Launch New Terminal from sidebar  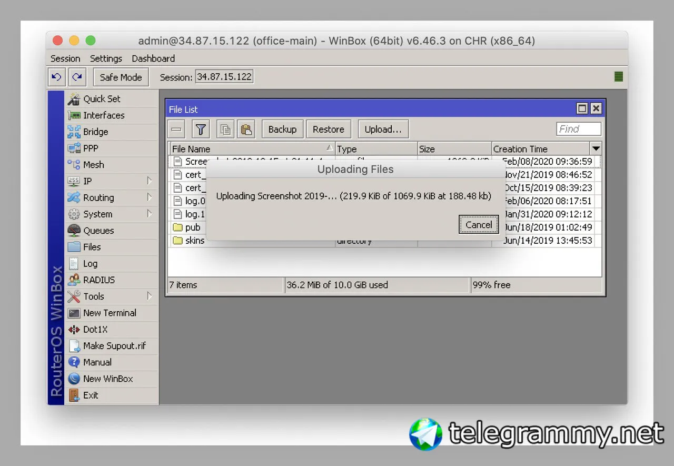112,313
